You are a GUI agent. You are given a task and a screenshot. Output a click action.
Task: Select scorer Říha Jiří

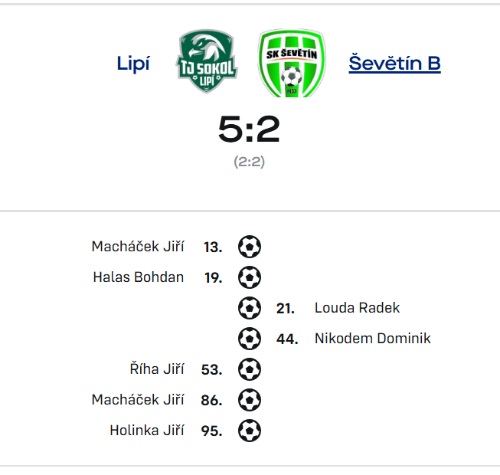(x=157, y=369)
